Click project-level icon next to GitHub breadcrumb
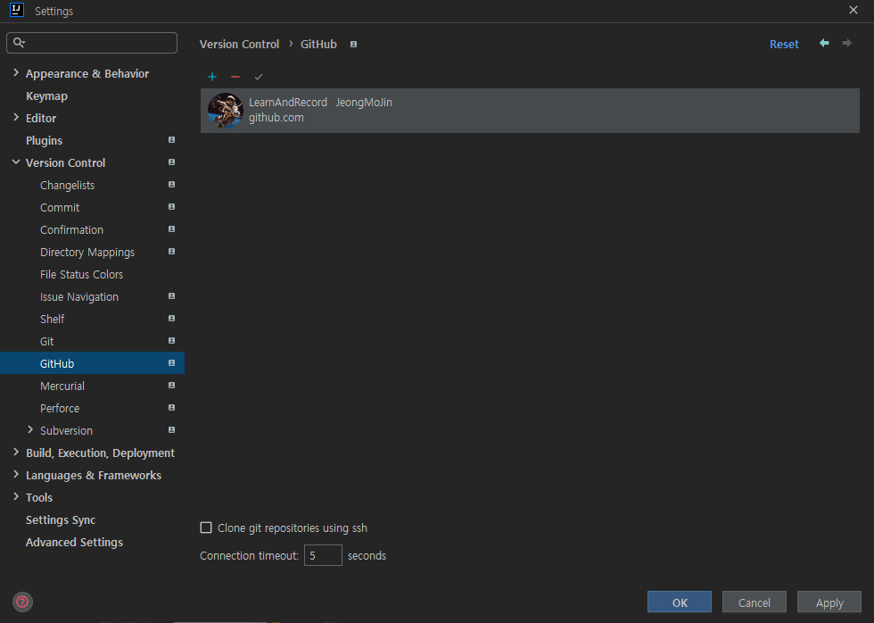 (353, 44)
